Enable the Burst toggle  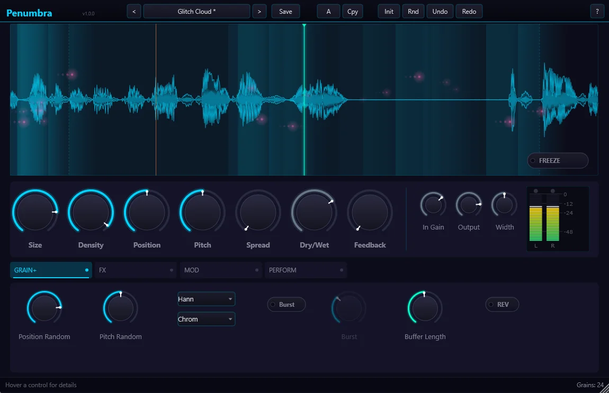point(286,305)
